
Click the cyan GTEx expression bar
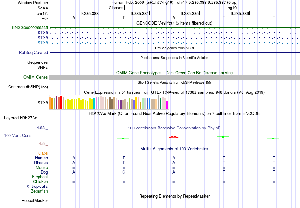coord(94,104)
